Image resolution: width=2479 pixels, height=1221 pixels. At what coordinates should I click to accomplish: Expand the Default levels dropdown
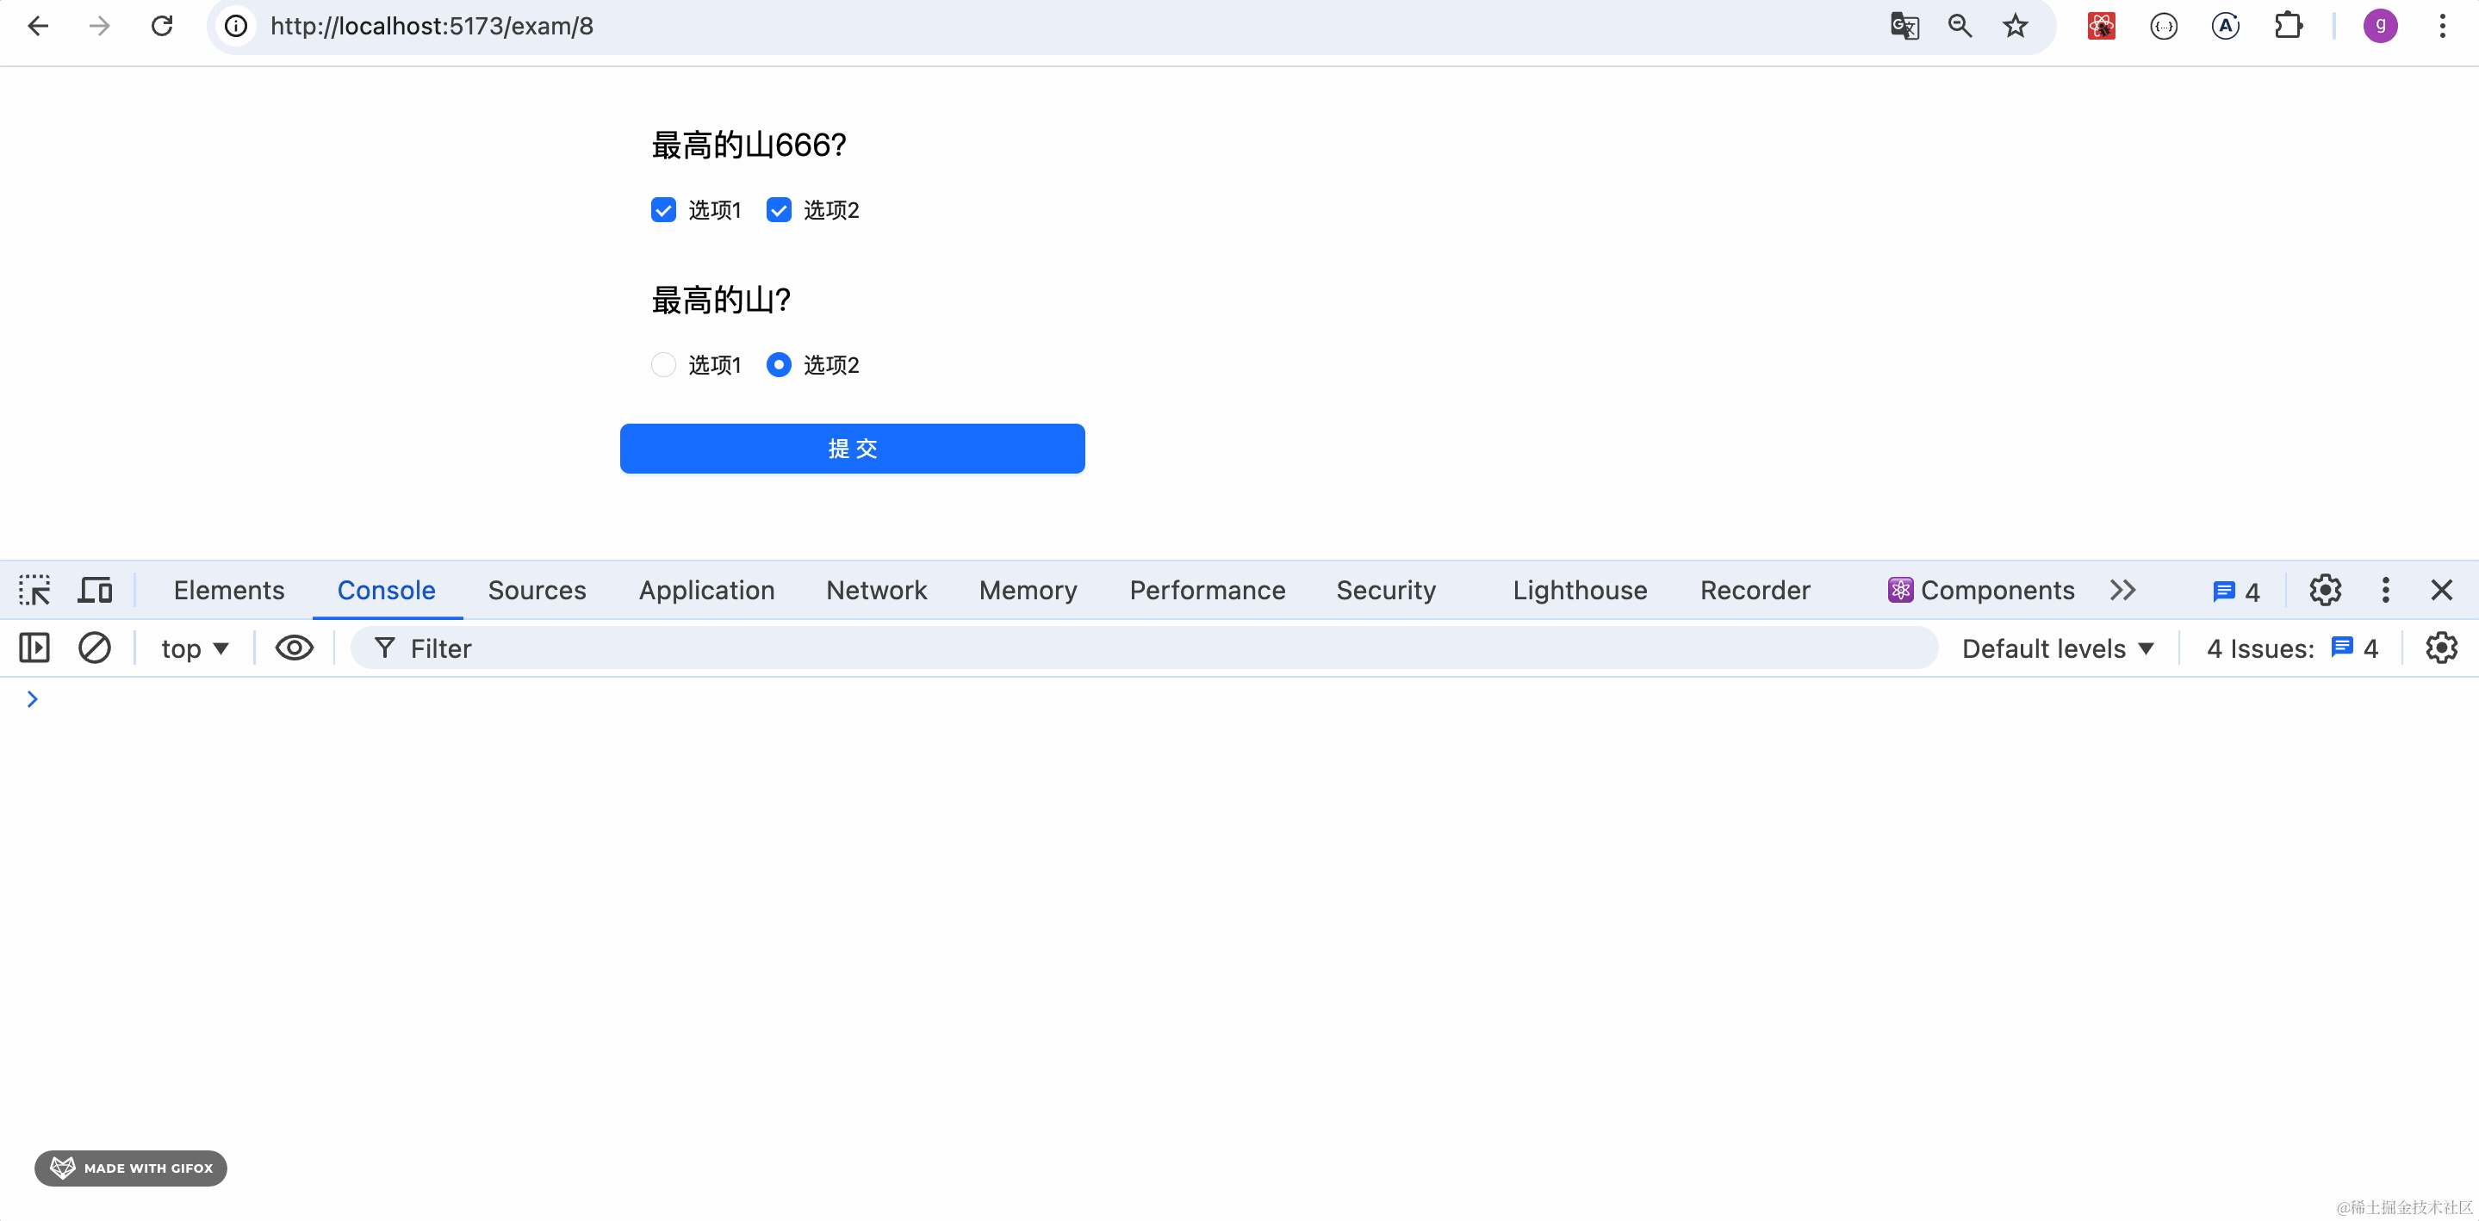pyautogui.click(x=2058, y=648)
